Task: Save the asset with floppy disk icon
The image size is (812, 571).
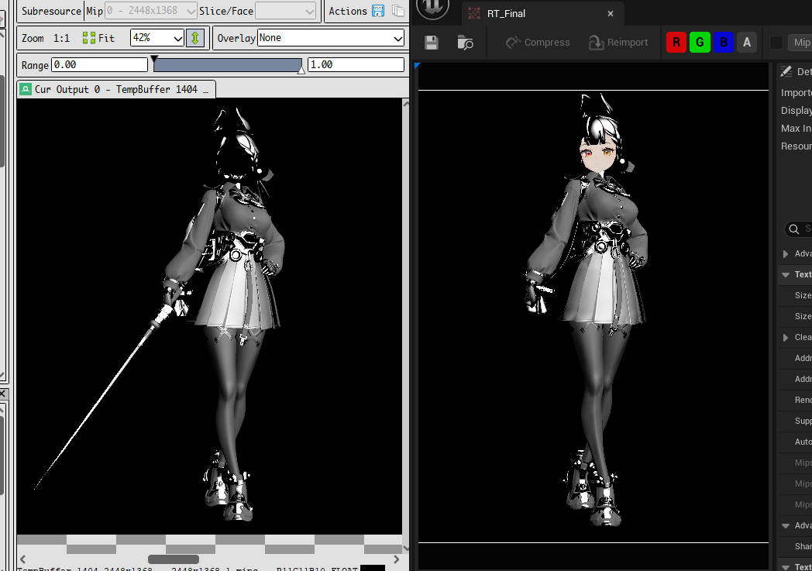Action: (432, 43)
